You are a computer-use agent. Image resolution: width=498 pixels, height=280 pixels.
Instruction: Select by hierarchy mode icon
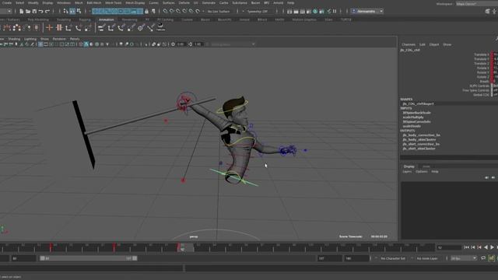point(65,11)
